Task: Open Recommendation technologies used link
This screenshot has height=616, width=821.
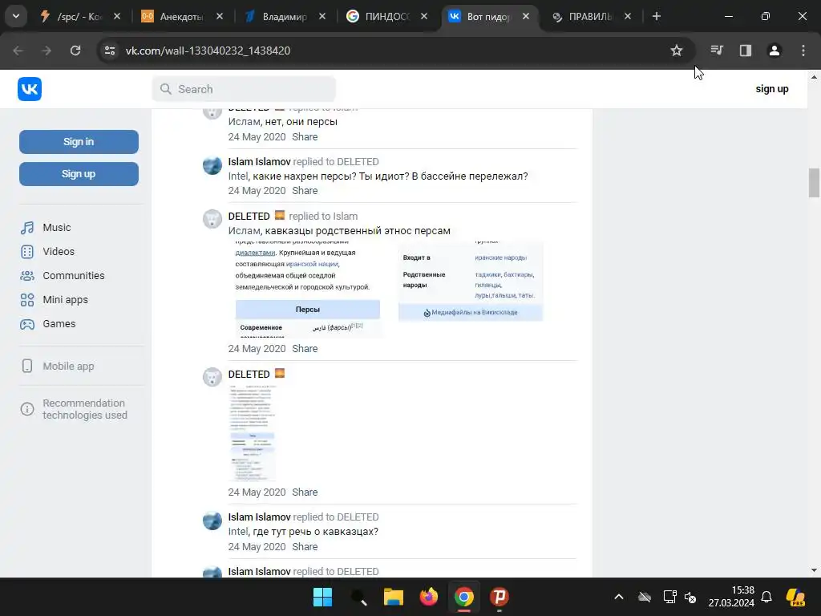Action: click(85, 409)
